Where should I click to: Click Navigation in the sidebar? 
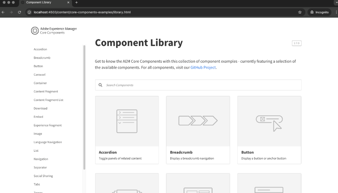[41, 159]
